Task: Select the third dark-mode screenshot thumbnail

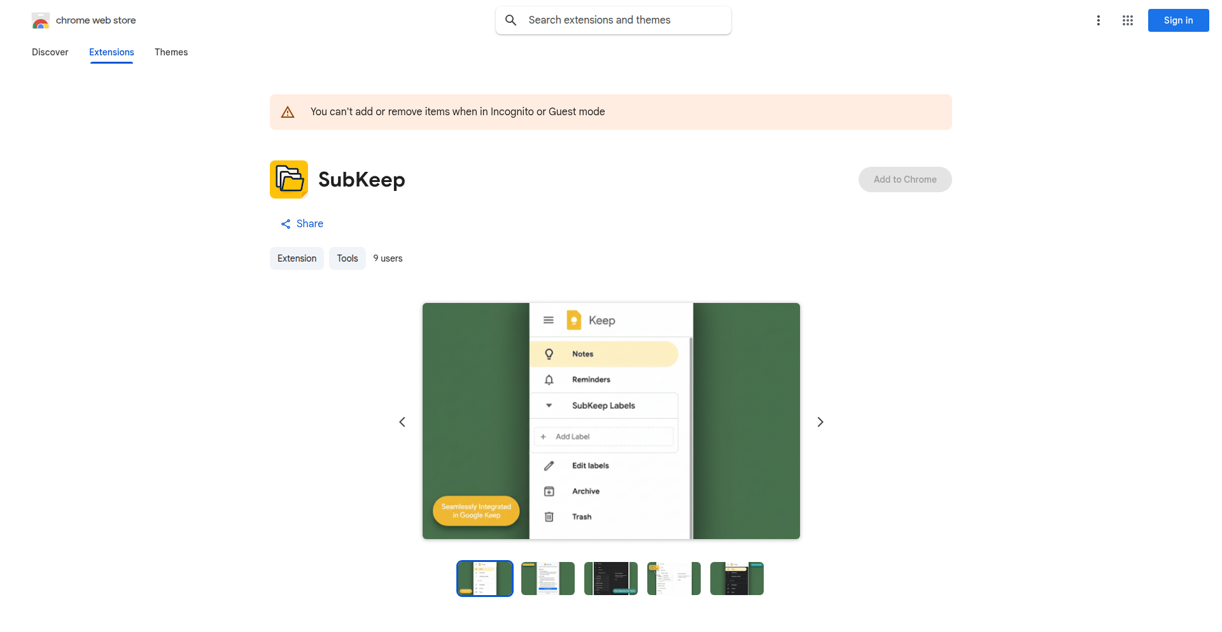Action: click(x=611, y=579)
